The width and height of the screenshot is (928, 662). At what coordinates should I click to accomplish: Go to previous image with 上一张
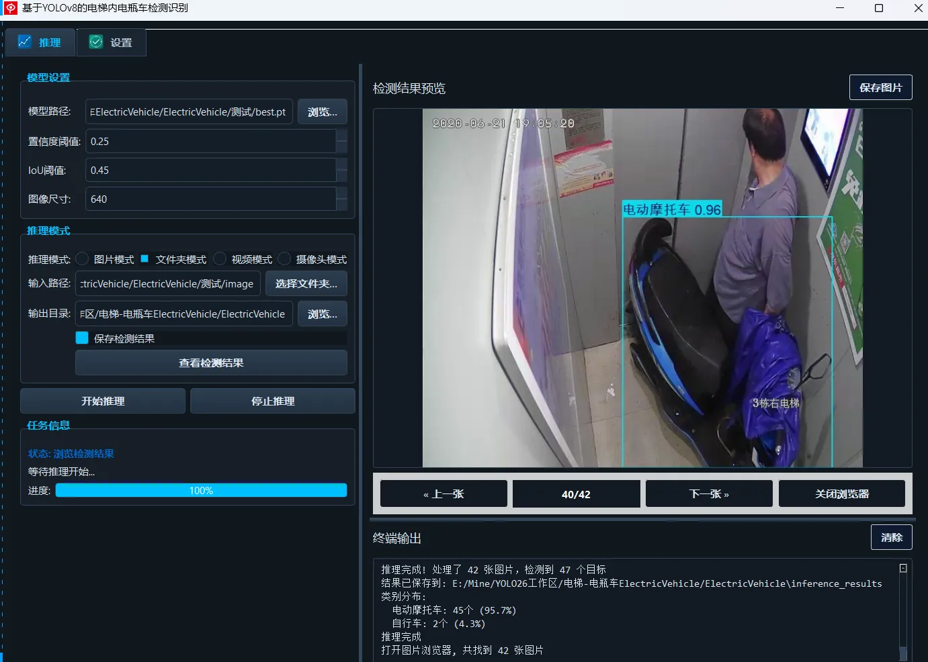point(444,493)
